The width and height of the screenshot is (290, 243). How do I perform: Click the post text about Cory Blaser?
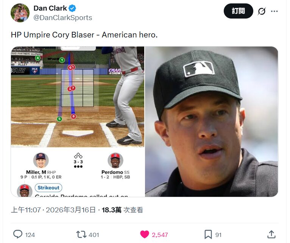pyautogui.click(x=84, y=35)
